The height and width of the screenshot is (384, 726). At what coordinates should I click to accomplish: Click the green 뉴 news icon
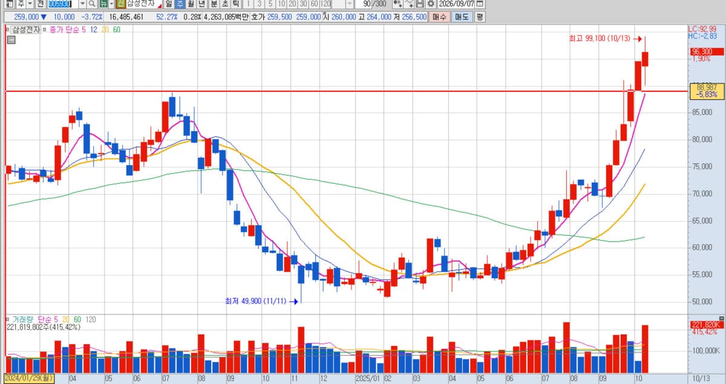103,4
